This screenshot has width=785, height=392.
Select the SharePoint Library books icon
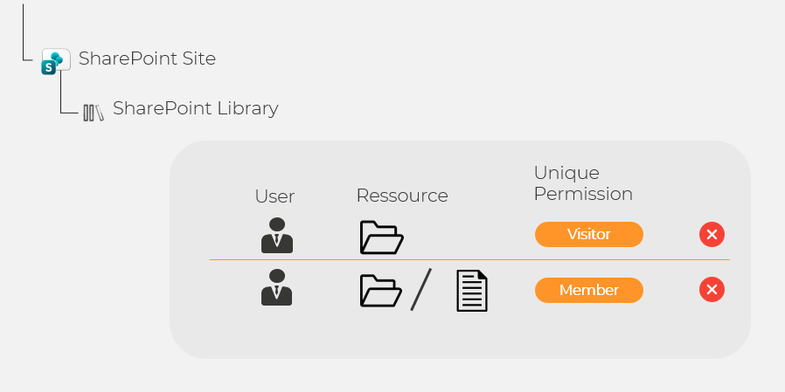[x=93, y=112]
